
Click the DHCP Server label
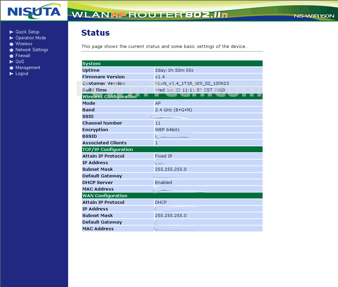coord(98,183)
